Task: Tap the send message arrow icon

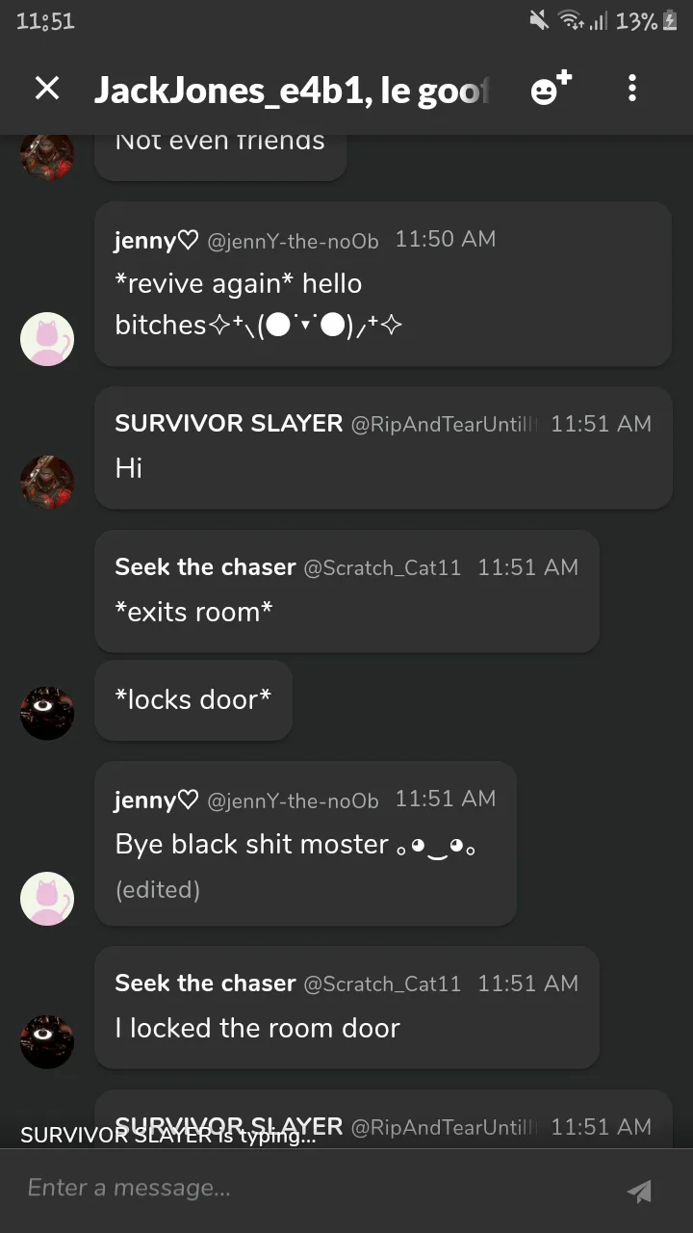Action: click(x=638, y=1191)
